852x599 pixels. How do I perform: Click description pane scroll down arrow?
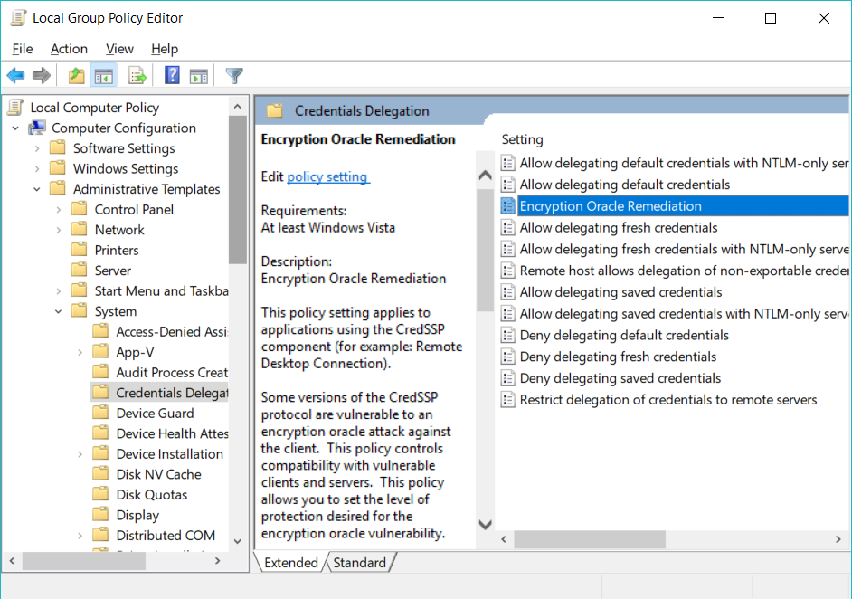485,525
